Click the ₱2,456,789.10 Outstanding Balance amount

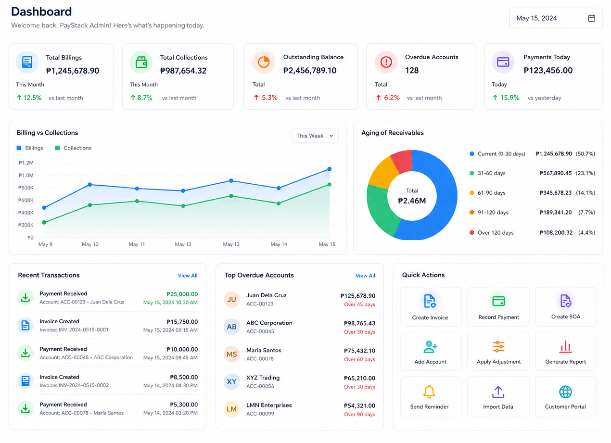310,71
